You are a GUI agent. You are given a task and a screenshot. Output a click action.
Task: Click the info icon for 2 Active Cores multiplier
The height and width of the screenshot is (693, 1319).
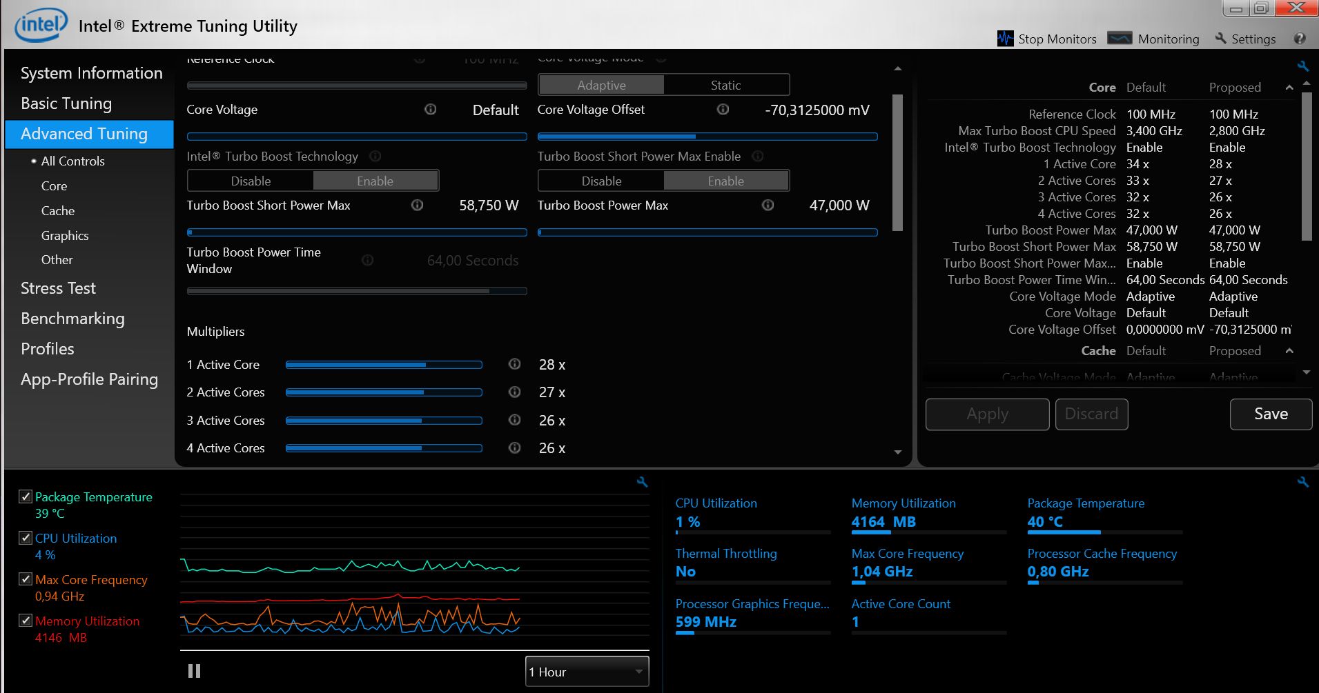pyautogui.click(x=514, y=392)
